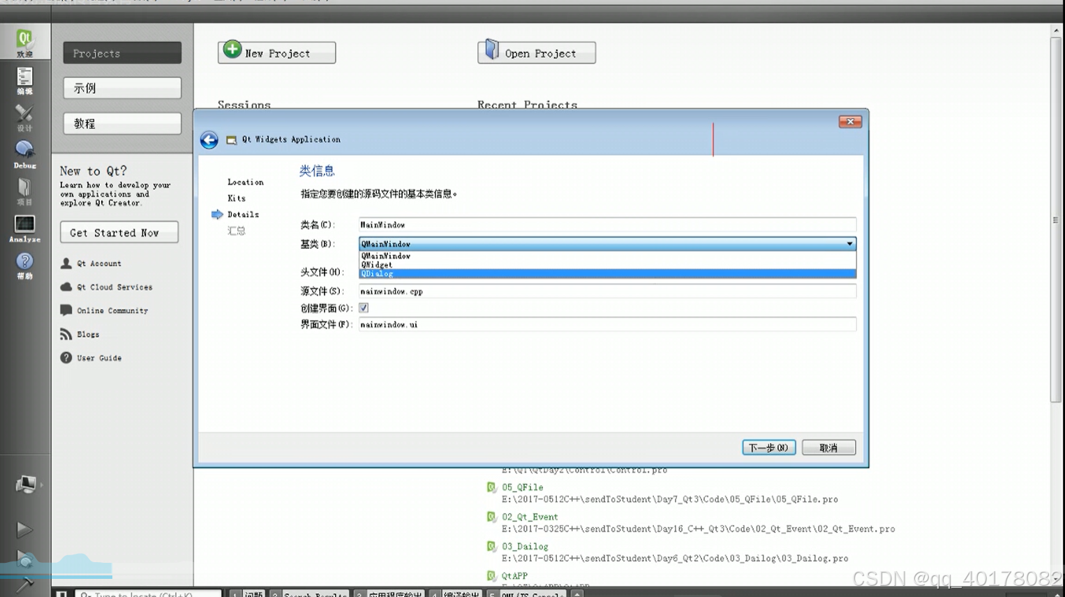
Task: Click the Open Project button
Action: 537,52
